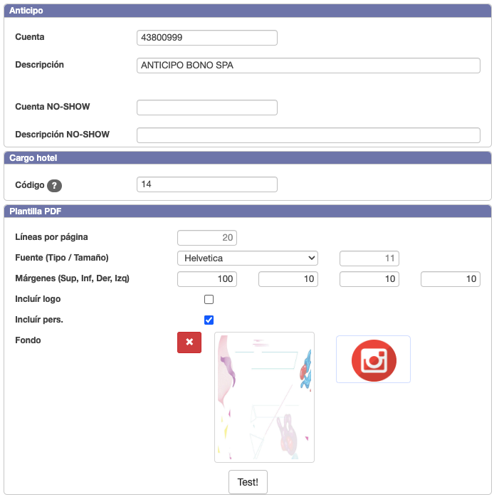Click the Descripción NO-SHOW label

[x=63, y=135]
